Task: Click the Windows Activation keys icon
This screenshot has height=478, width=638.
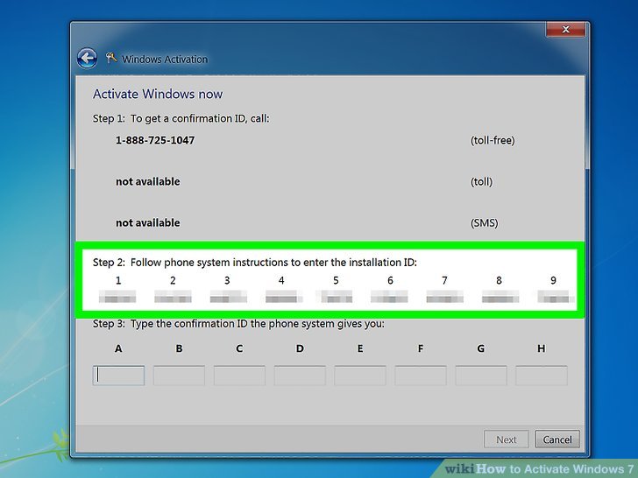Action: 111,58
